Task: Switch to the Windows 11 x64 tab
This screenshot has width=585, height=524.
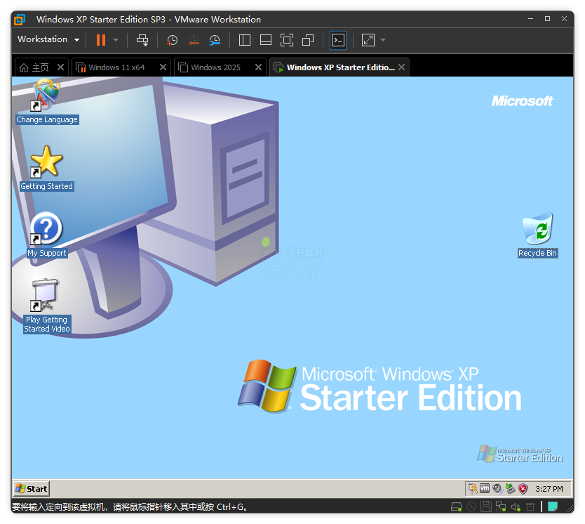Action: 116,67
